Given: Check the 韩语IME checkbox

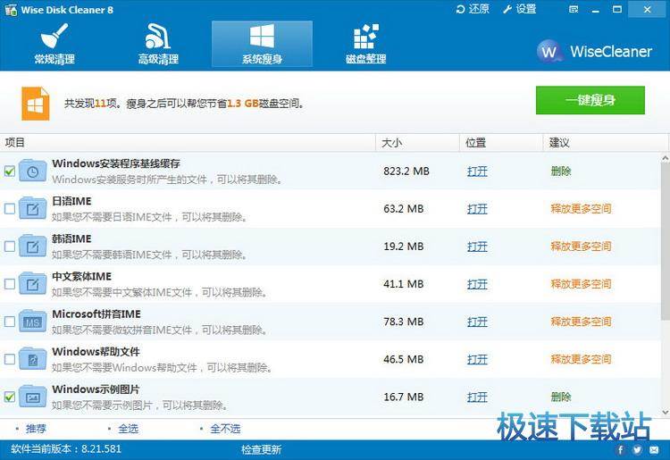Looking at the screenshot, I should click(10, 247).
